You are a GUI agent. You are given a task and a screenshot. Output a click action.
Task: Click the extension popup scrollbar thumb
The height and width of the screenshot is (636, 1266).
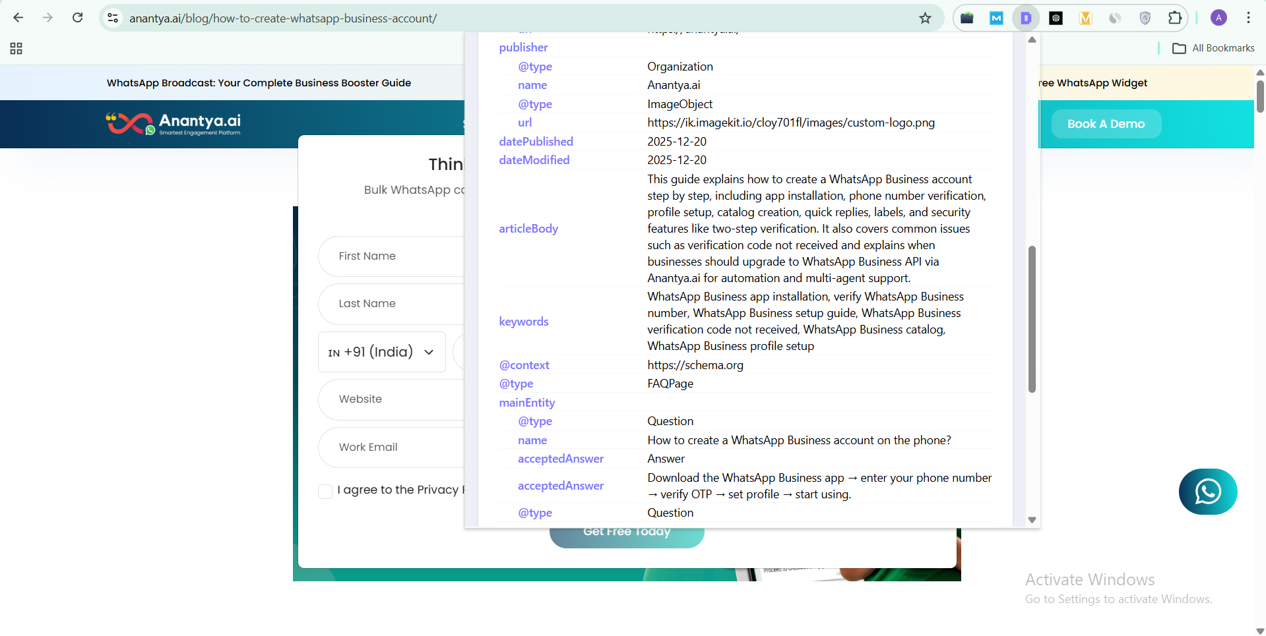(x=1032, y=319)
